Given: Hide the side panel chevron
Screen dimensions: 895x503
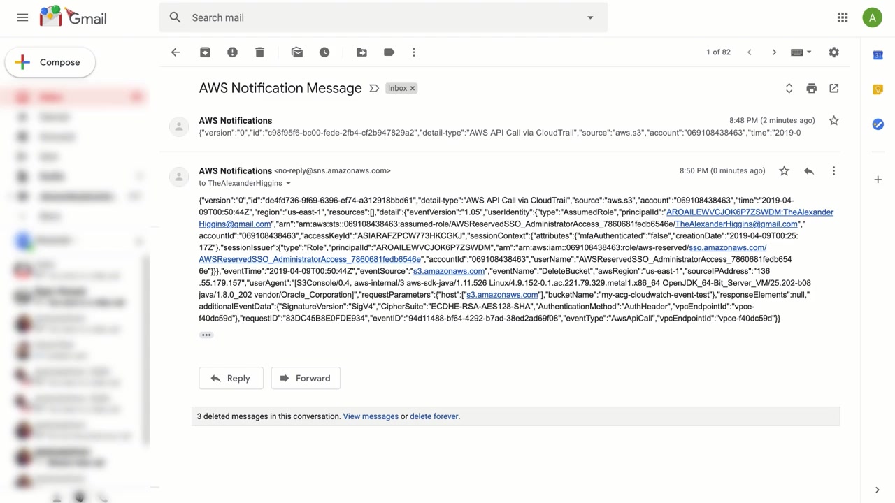Looking at the screenshot, I should point(878,490).
